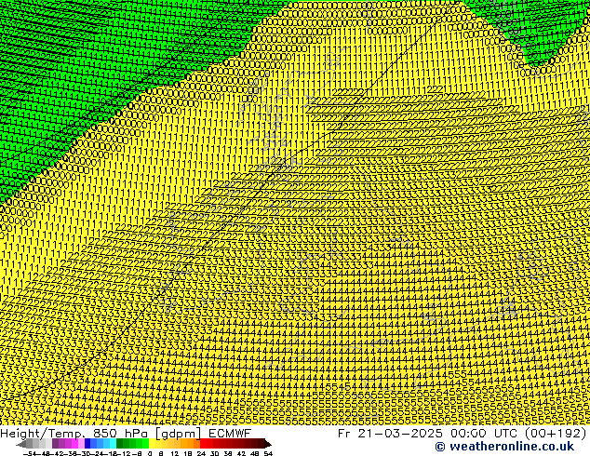Screen dimensions: 590x456
Task: Select the 'Height/Temp. 850 hPa [gdpm] ECMWF' title
Action: [126, 434]
